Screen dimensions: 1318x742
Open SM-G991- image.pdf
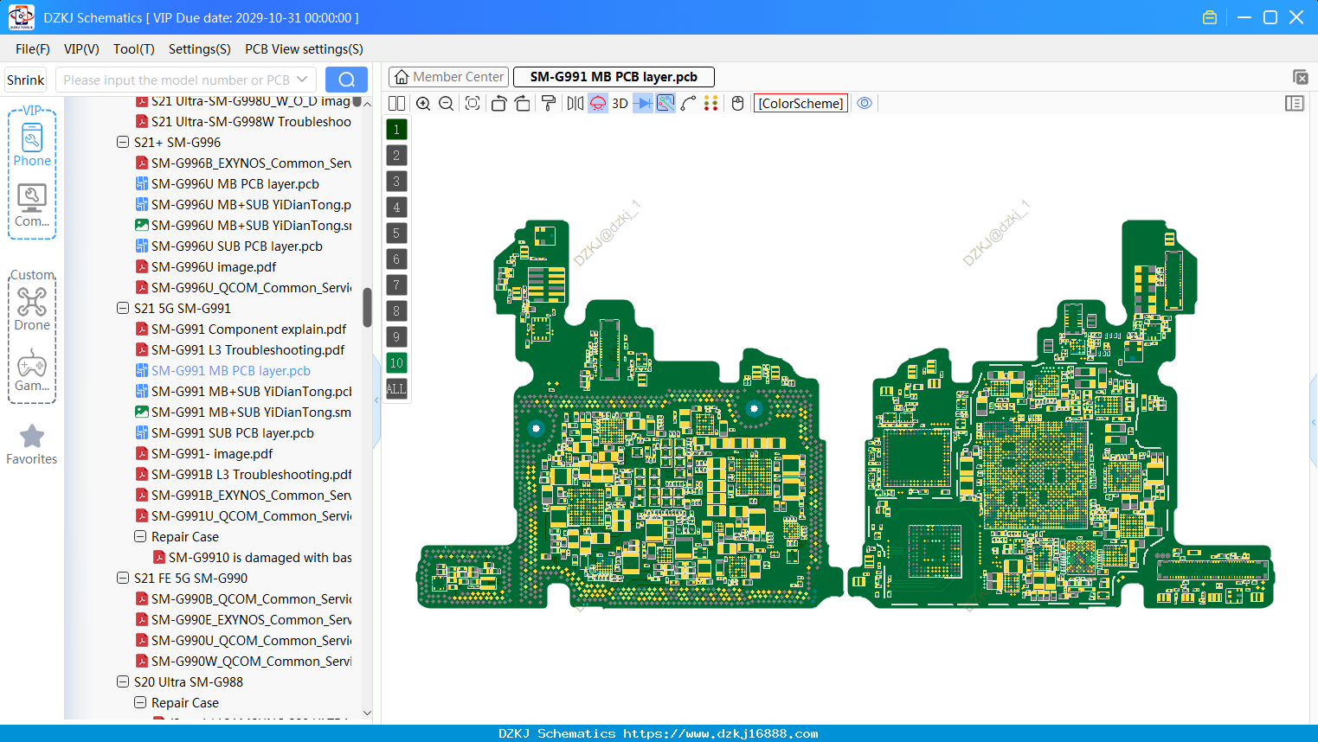(212, 453)
